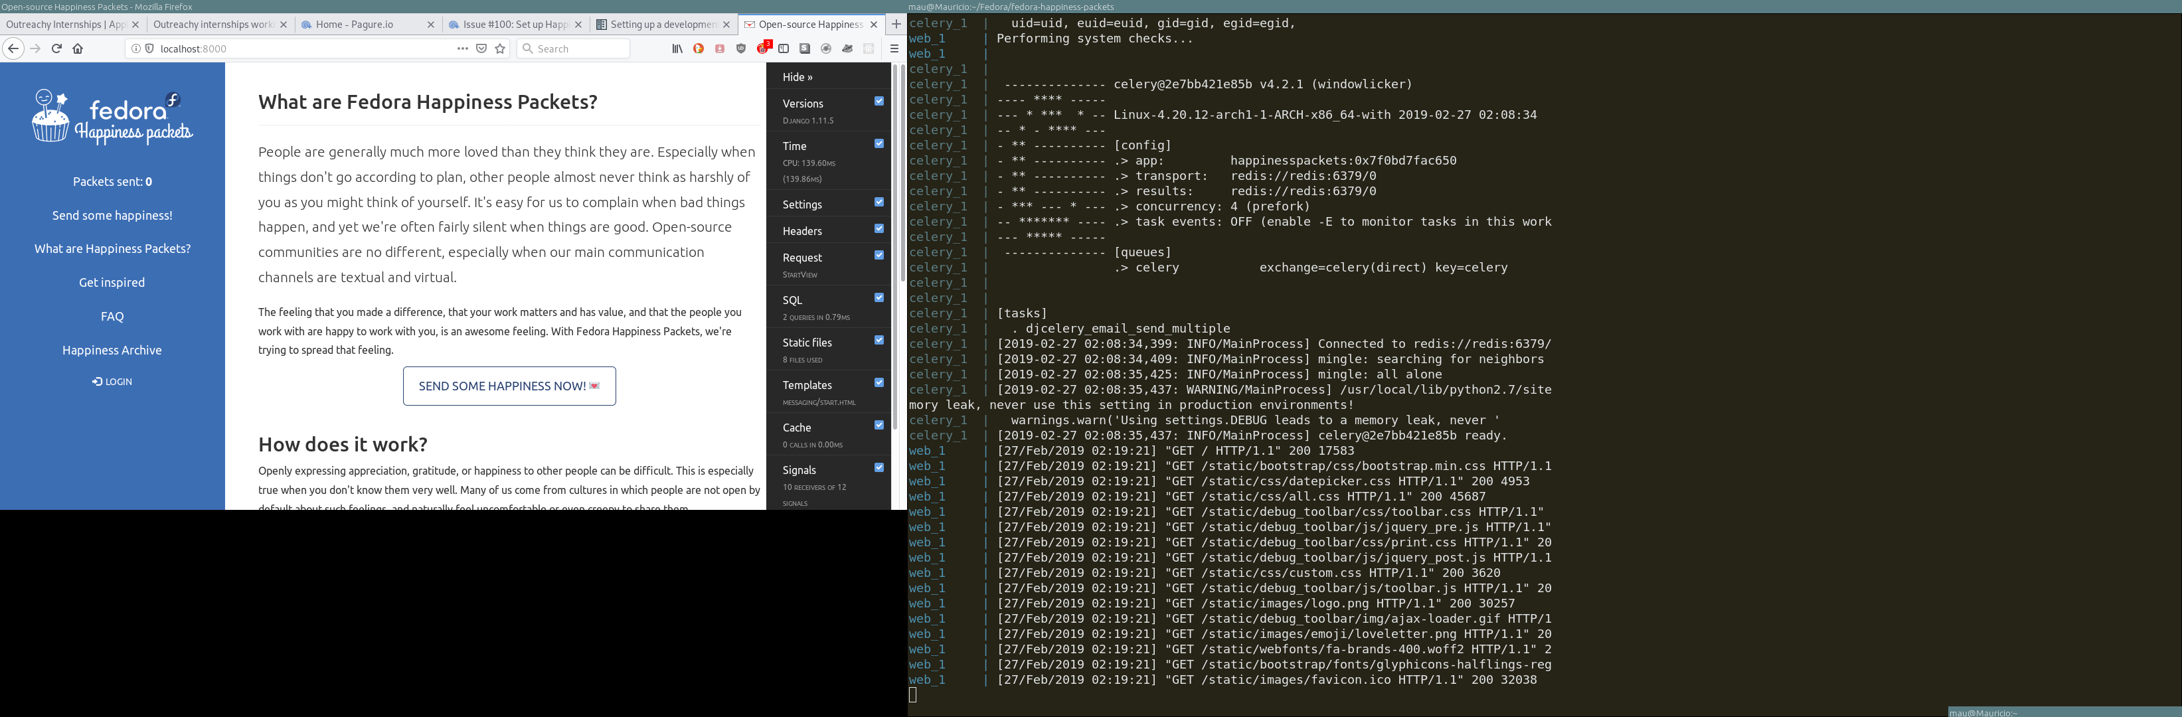This screenshot has width=2182, height=717.
Task: Expand the SQL queries debug panel
Action: 792,301
